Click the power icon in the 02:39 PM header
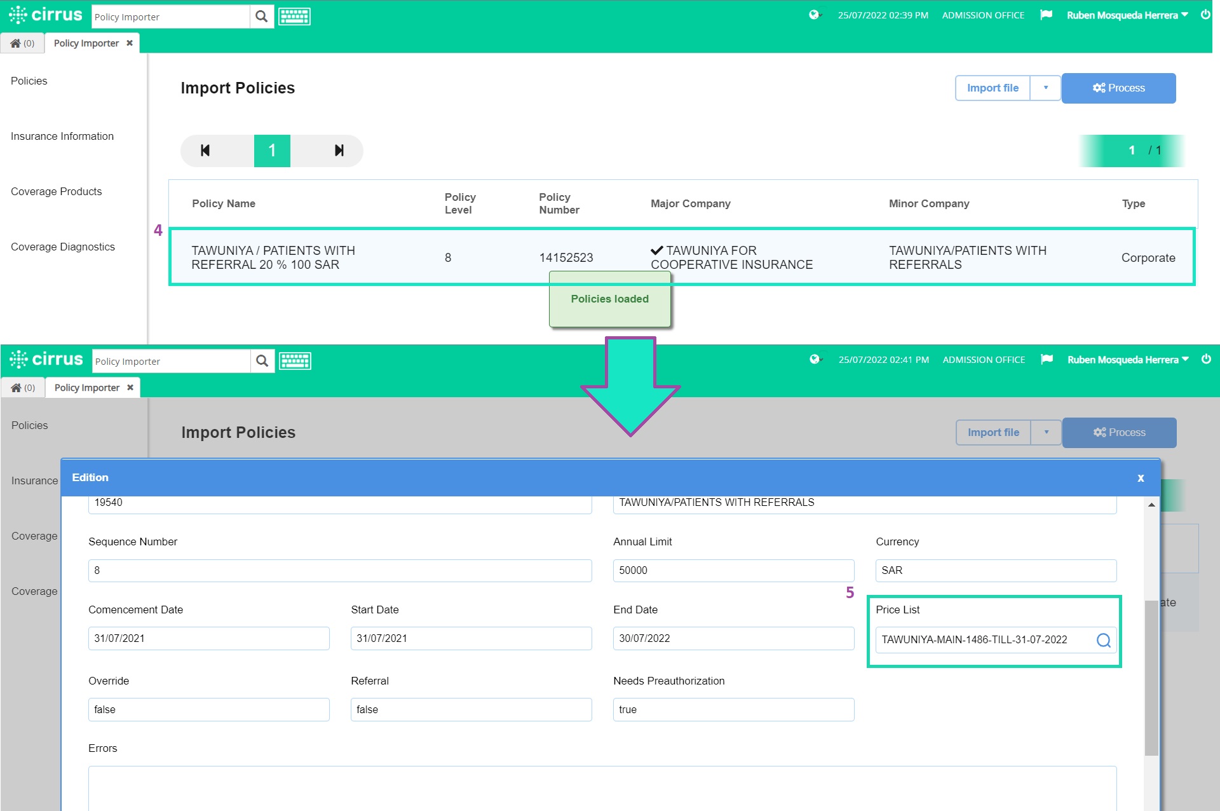 point(1205,15)
